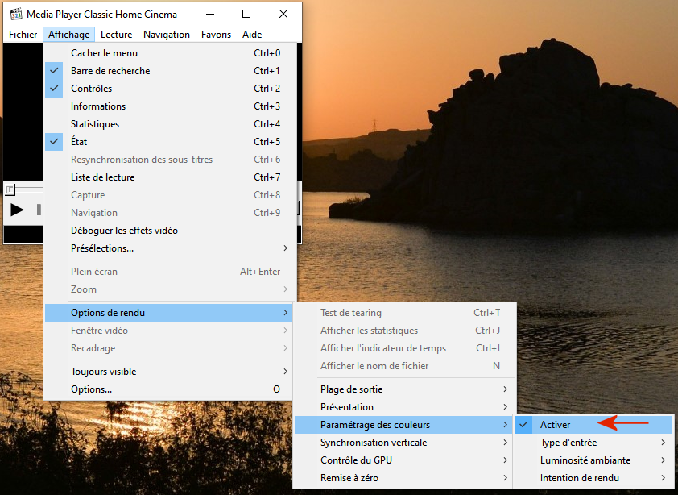Screen dimensions: 678x495
Task: Click the seek bar slider handle
Action: 10,189
